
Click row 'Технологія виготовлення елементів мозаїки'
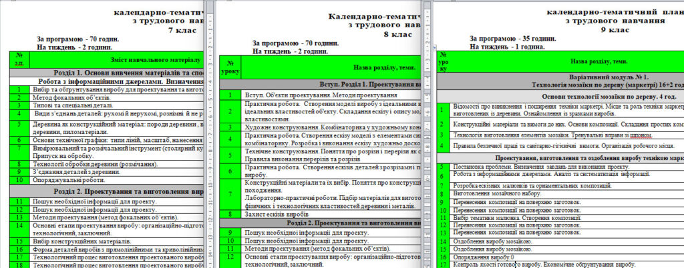click(x=560, y=135)
